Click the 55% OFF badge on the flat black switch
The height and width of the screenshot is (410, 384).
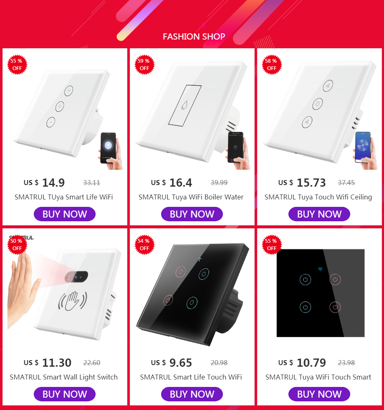click(272, 245)
